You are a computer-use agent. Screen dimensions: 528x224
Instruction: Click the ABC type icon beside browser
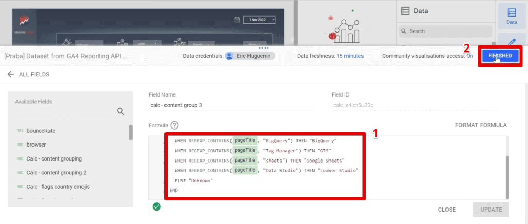coord(20,145)
